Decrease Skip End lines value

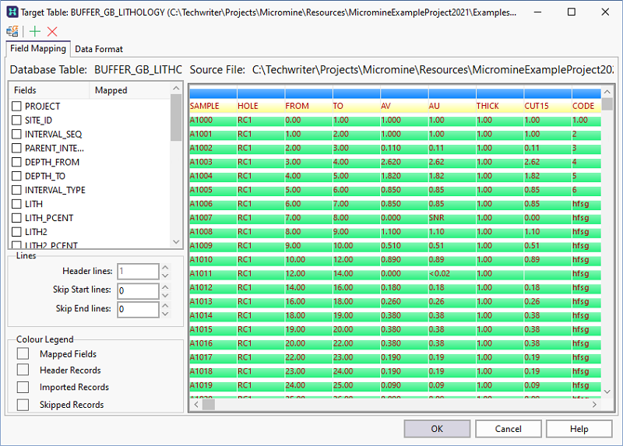[x=166, y=314]
